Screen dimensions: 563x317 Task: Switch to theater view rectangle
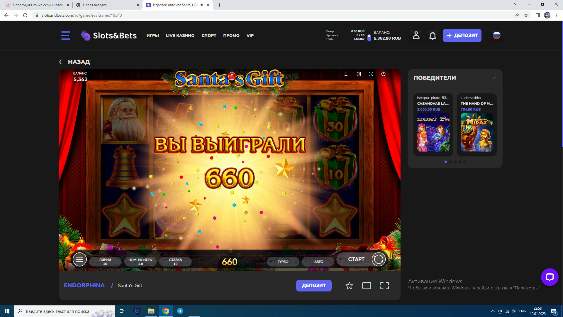point(367,286)
